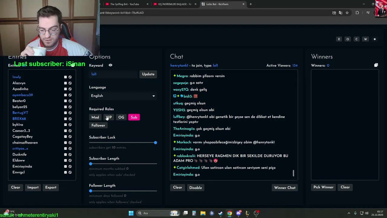Toggle the Follower required role
Viewport: 387px width, 218px height.
pyautogui.click(x=98, y=125)
